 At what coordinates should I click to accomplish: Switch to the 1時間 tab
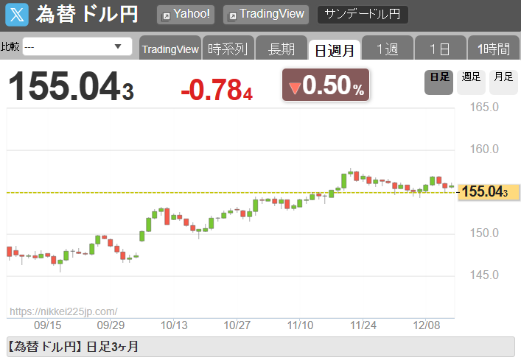coord(494,49)
